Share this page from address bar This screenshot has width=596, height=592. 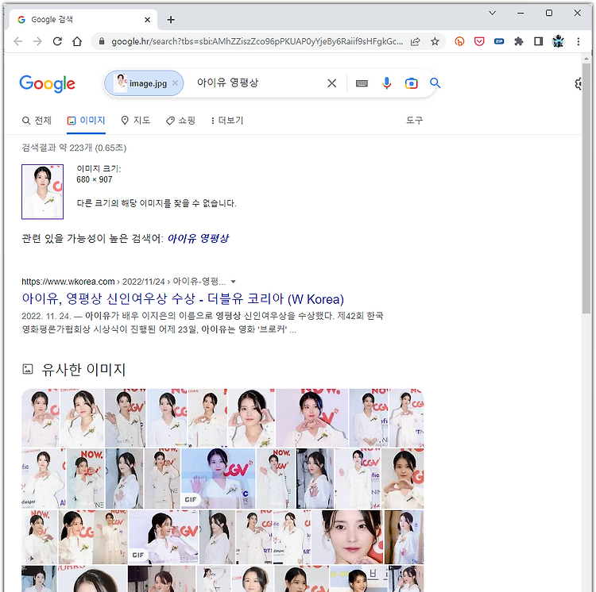[415, 41]
